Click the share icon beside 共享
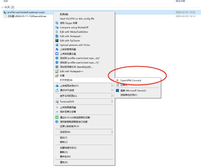The height and width of the screenshot is (167, 201). coord(57,76)
